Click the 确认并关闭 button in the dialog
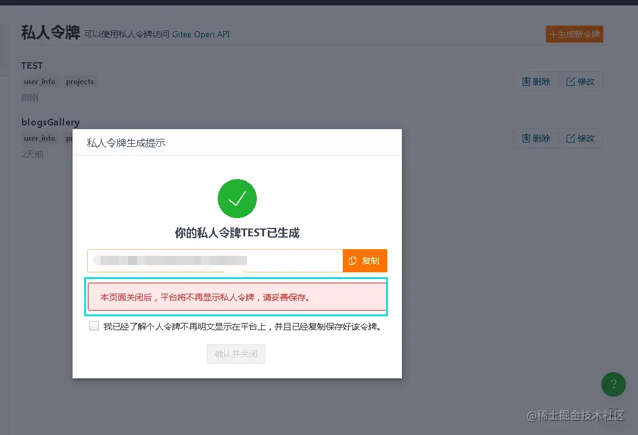Screen dimensions: 638x435 [236, 354]
